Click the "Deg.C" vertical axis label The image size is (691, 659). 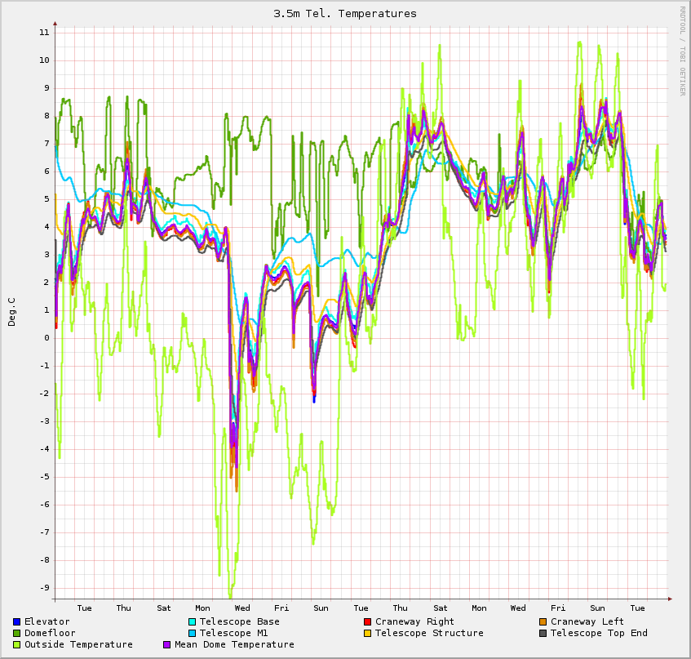pos(12,312)
